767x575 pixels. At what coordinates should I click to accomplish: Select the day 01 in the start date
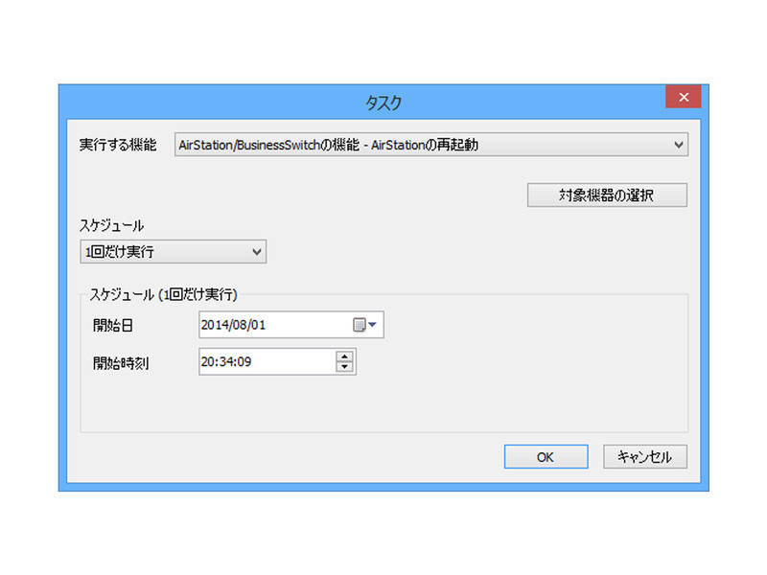pos(257,325)
